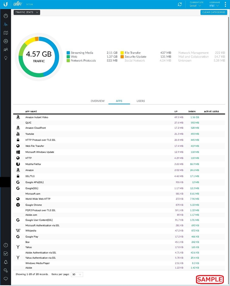The image size is (230, 286).
Task: Open the Dashboard gauge icon in sidebar
Action: (6, 16)
